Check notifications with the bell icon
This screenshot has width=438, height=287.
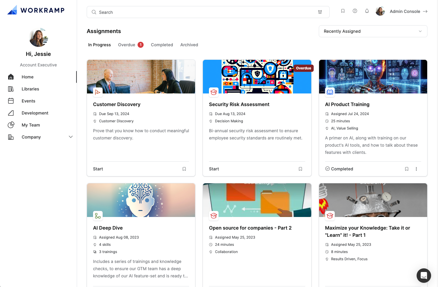(367, 11)
